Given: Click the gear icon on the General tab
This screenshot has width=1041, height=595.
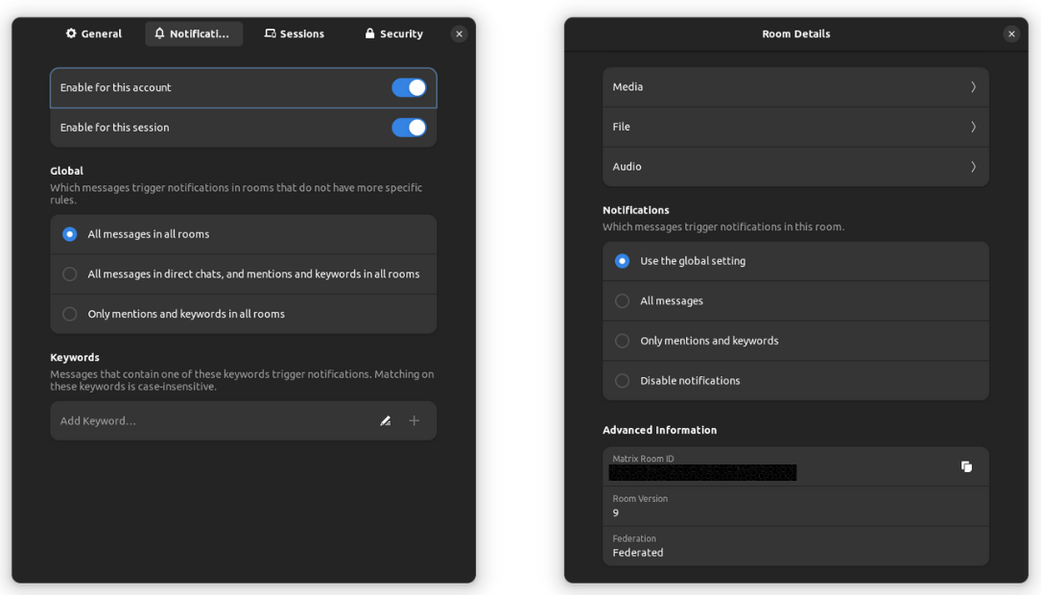Looking at the screenshot, I should tap(70, 33).
